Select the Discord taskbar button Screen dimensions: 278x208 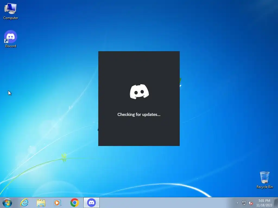[91, 203]
